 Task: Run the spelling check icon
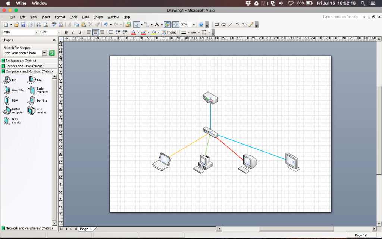(x=54, y=24)
